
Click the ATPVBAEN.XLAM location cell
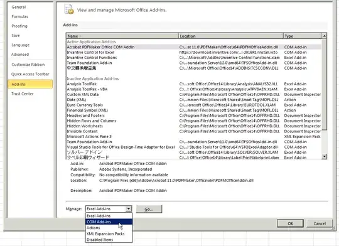click(229, 89)
